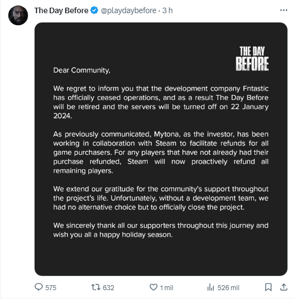Open the three-dot more options menu
The height and width of the screenshot is (300, 294).
(x=284, y=10)
